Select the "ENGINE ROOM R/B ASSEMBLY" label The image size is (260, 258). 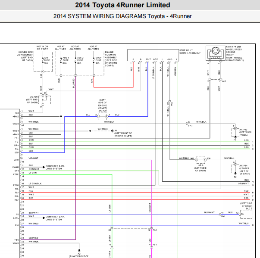coord(111,55)
